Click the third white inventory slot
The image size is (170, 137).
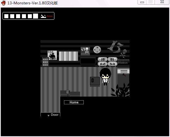tap(18, 16)
